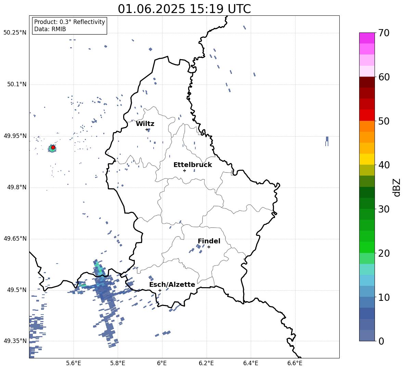Click the 50.25°N latitude label
Image resolution: width=405 pixels, height=370 pixels.
coord(15,33)
